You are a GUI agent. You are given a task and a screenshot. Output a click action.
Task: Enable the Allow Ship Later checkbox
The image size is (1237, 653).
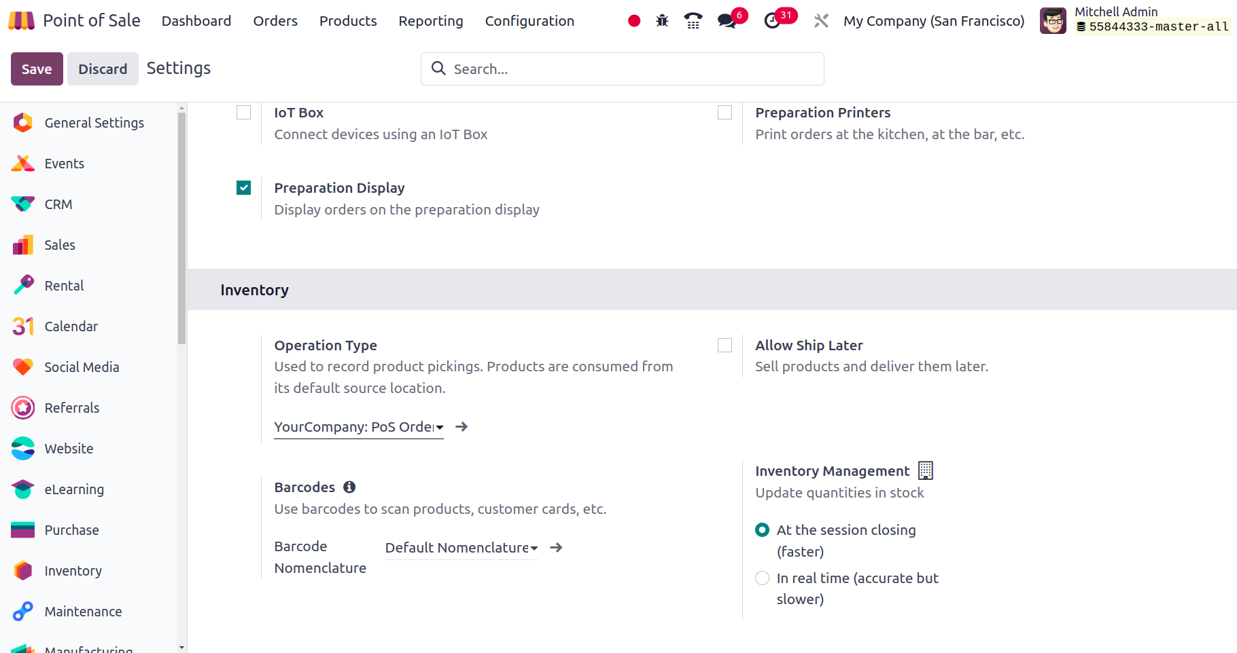725,346
